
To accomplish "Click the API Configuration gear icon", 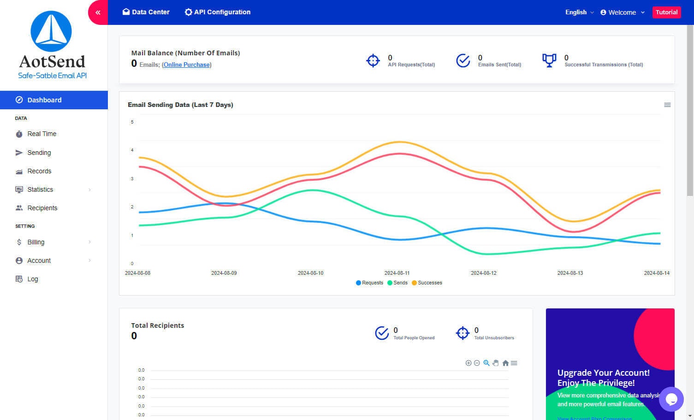I will (188, 12).
